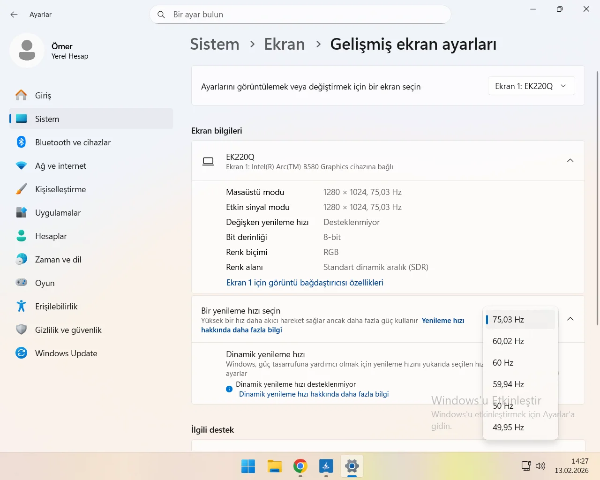
Task: Click the RGB color format value
Action: pos(331,252)
